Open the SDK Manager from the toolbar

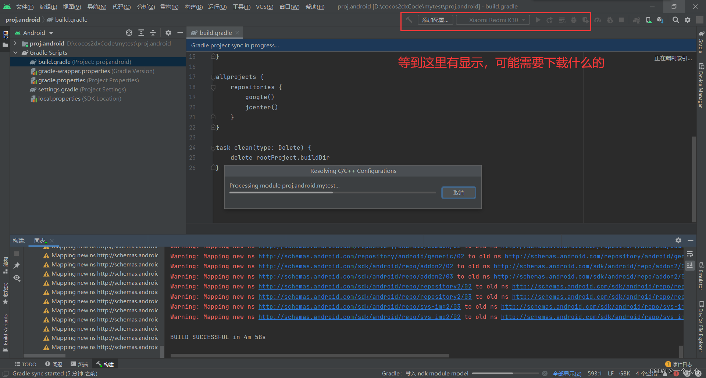660,20
